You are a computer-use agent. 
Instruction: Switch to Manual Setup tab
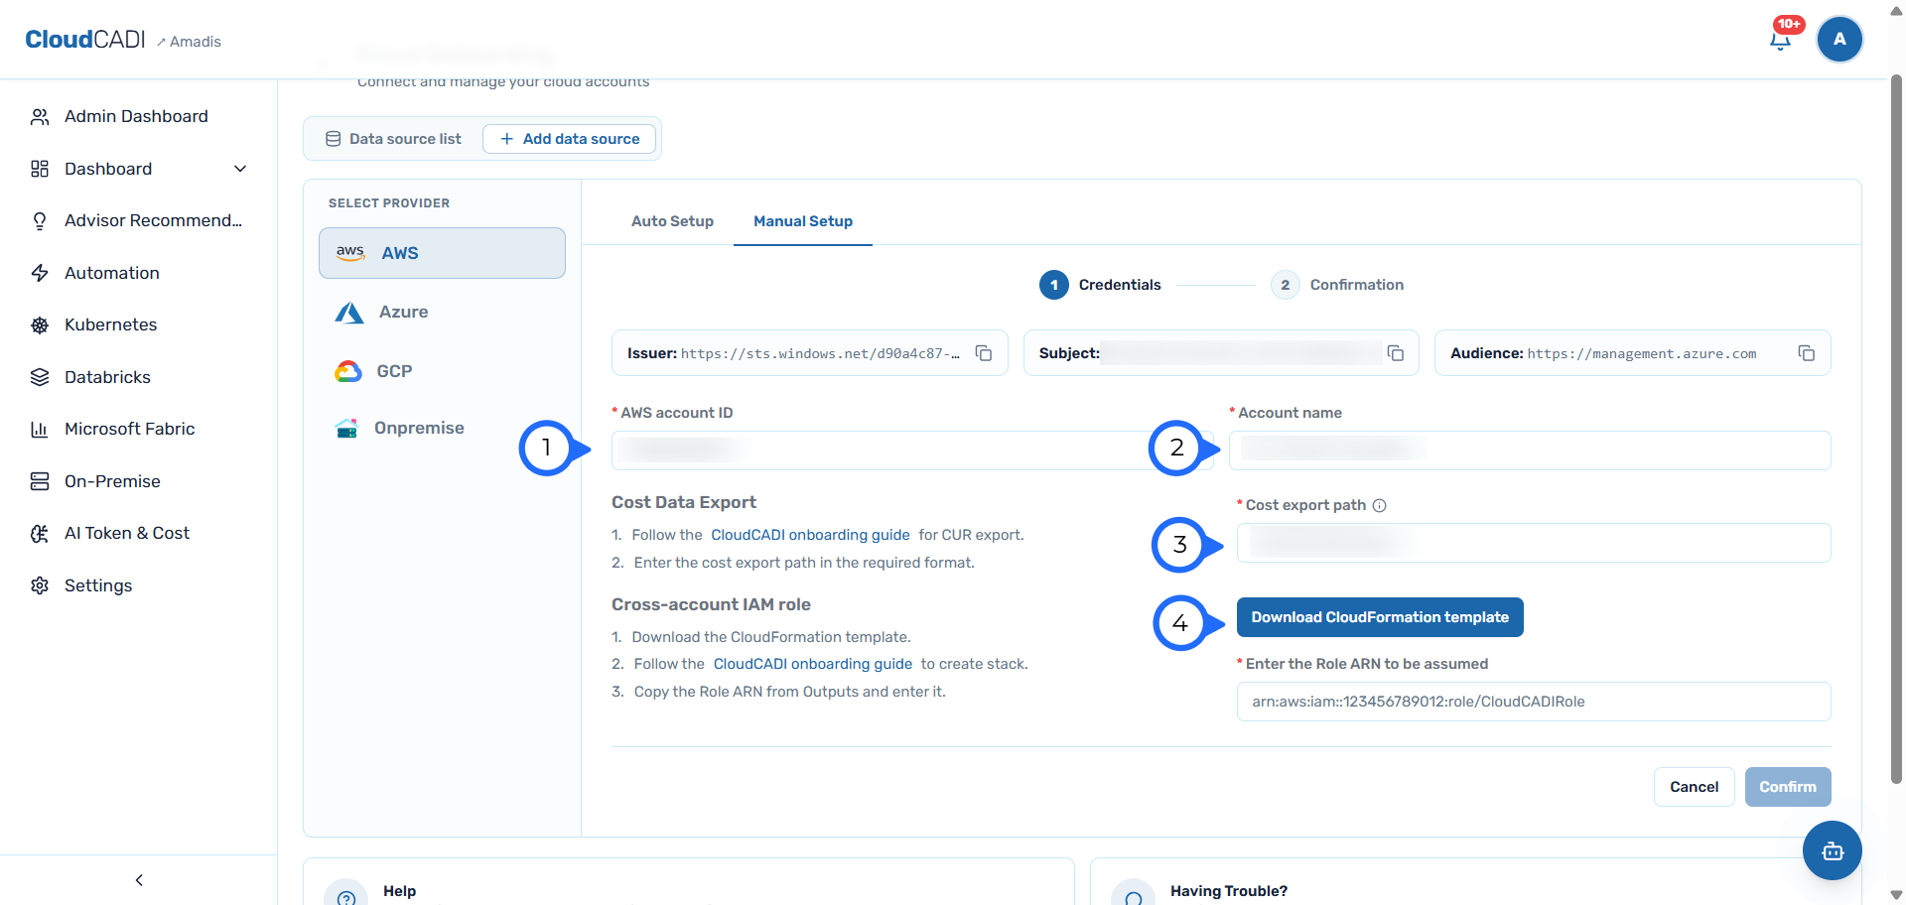coord(803,221)
